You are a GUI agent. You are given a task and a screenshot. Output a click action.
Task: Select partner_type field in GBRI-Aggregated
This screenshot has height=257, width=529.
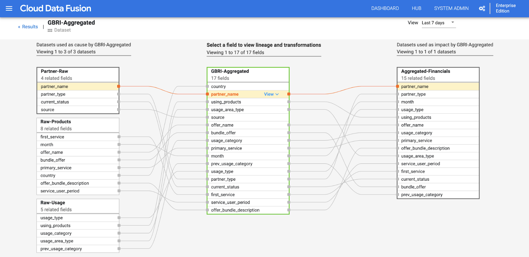coord(248,179)
